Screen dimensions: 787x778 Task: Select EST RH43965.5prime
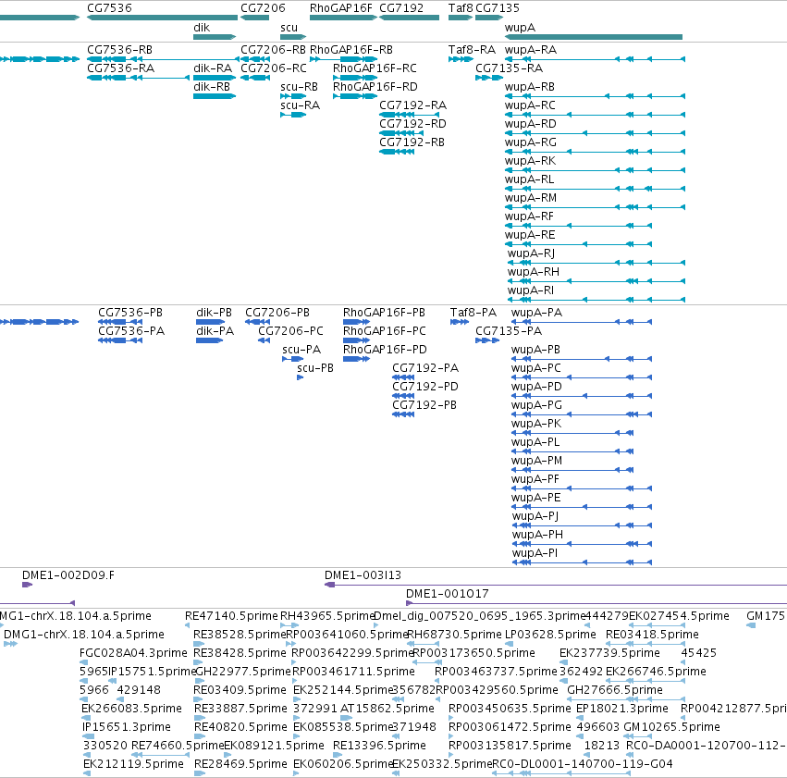pos(327,616)
